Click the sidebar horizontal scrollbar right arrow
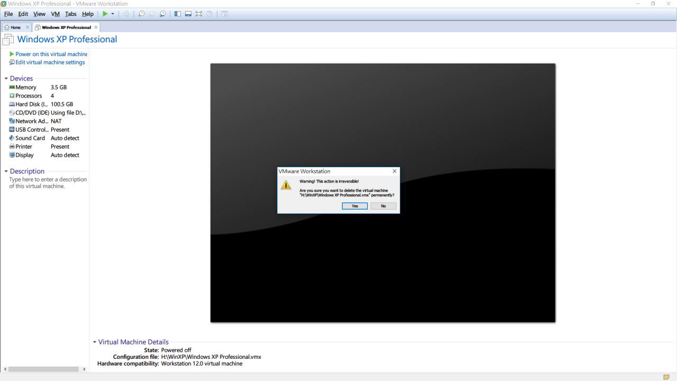 (84, 369)
